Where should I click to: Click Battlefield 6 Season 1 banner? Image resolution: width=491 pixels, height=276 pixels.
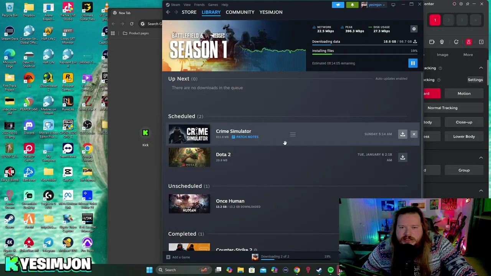(234, 46)
